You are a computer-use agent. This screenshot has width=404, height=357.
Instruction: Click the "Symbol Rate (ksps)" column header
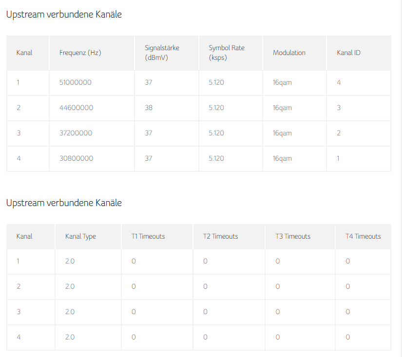[227, 53]
